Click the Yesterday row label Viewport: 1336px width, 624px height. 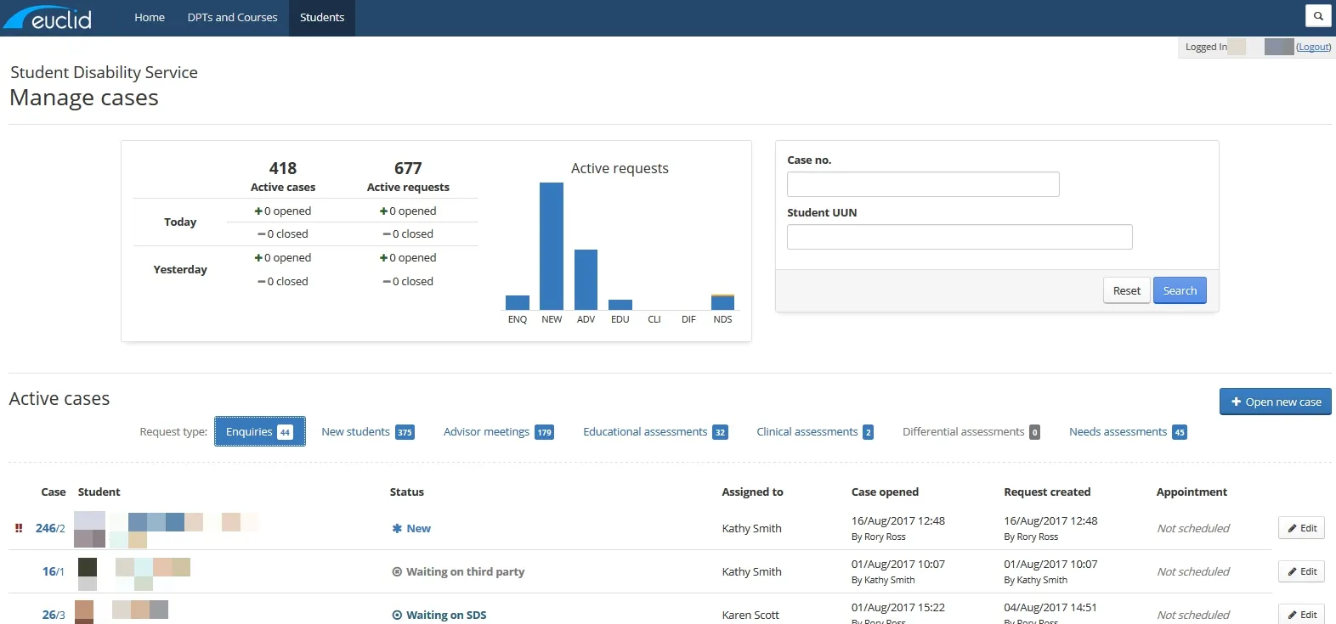(x=180, y=269)
